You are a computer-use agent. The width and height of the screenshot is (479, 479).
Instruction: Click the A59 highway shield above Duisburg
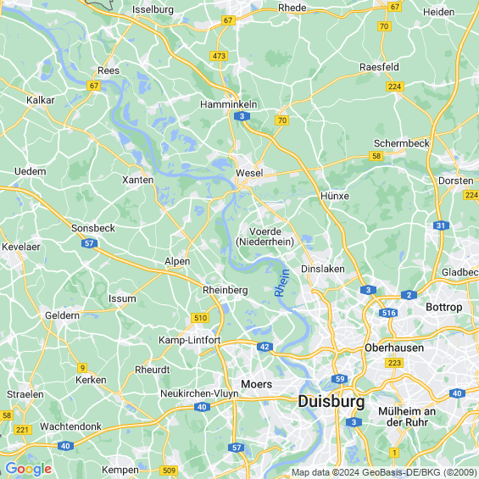point(340,379)
